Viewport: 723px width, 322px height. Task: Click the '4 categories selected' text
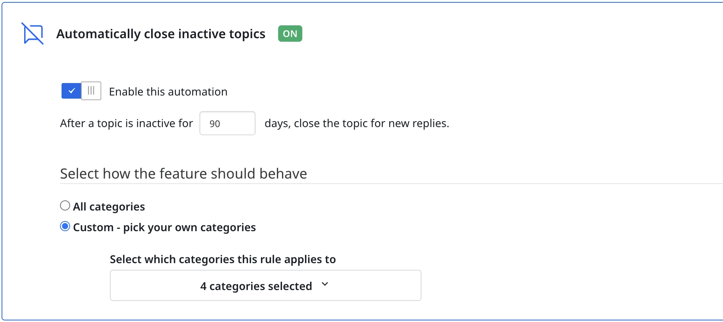tap(256, 286)
